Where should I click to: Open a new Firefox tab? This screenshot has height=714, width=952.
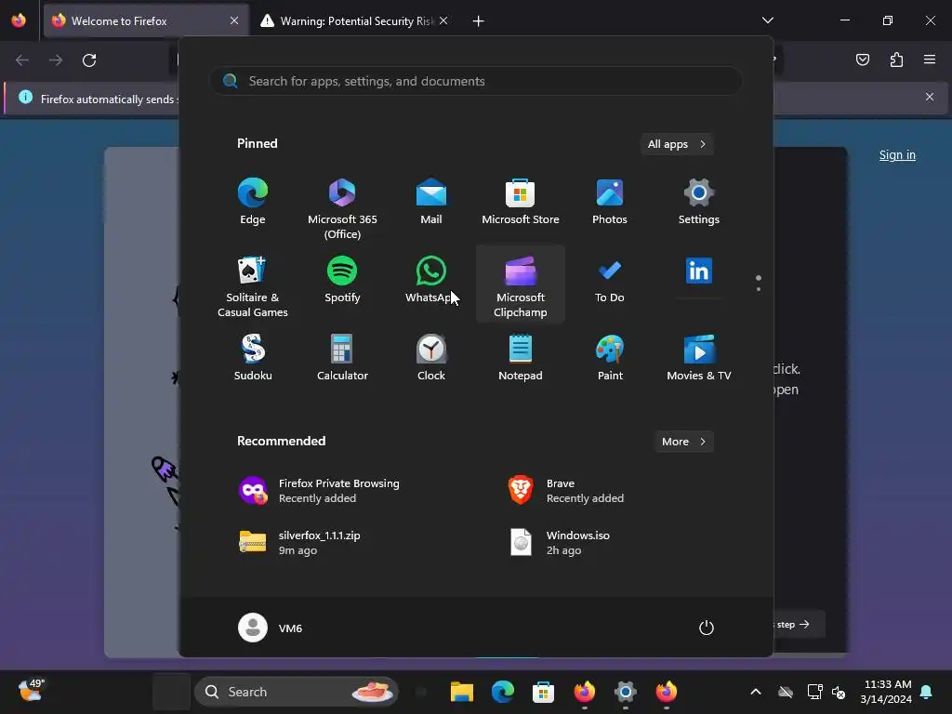(479, 21)
